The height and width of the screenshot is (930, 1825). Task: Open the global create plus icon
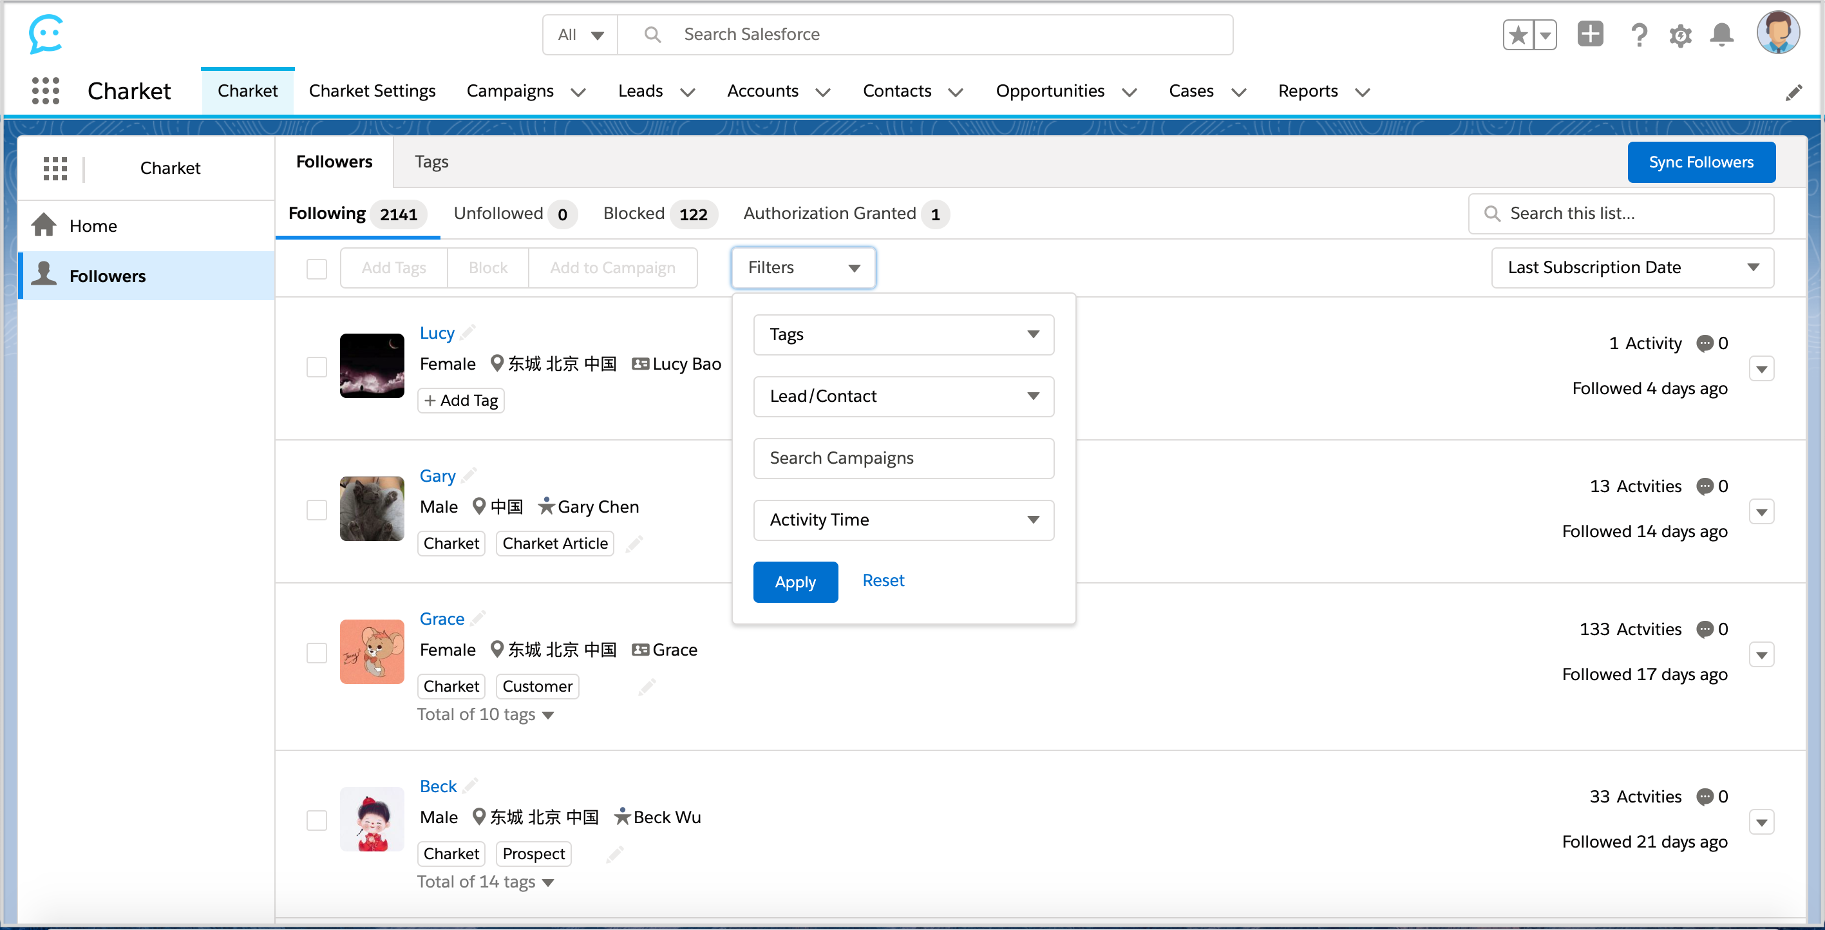tap(1591, 34)
